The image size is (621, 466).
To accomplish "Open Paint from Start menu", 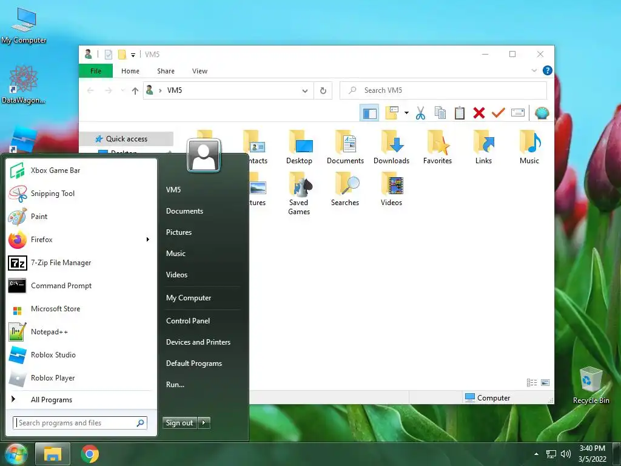I will click(x=81, y=217).
